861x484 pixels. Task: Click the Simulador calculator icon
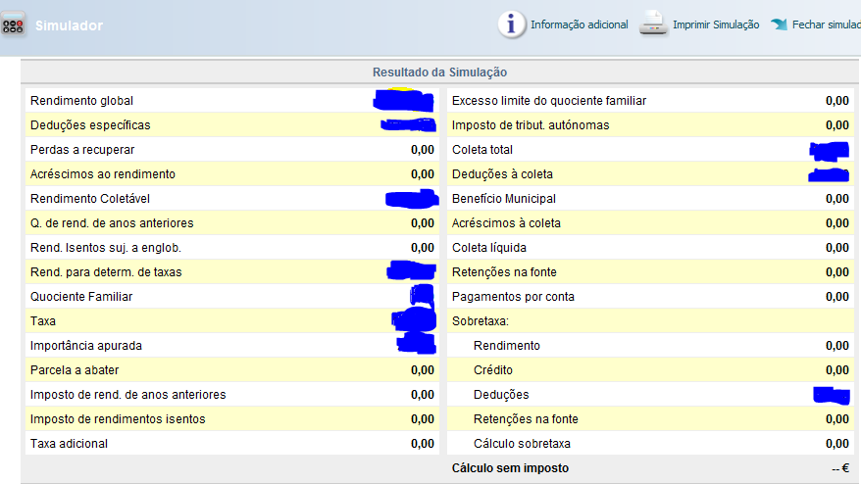click(x=13, y=25)
